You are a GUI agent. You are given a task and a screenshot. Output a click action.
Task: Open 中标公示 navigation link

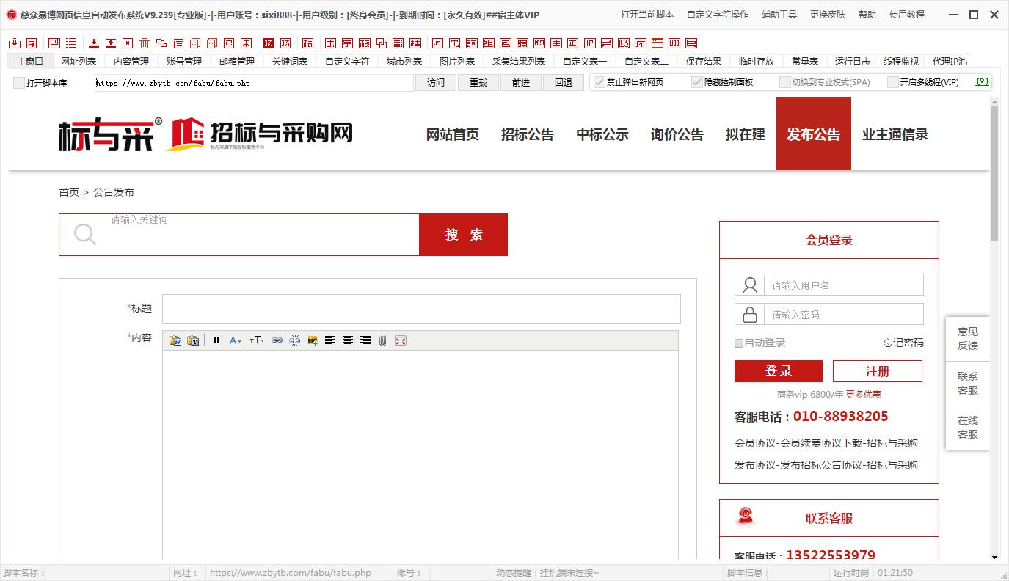coord(602,134)
